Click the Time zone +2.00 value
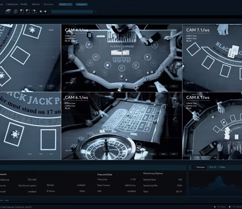 click(x=133, y=179)
